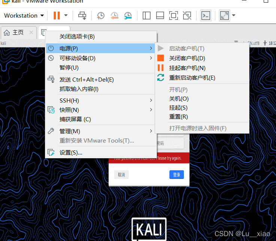Expand the 电源(P) submenu chevron

[x=151, y=48]
